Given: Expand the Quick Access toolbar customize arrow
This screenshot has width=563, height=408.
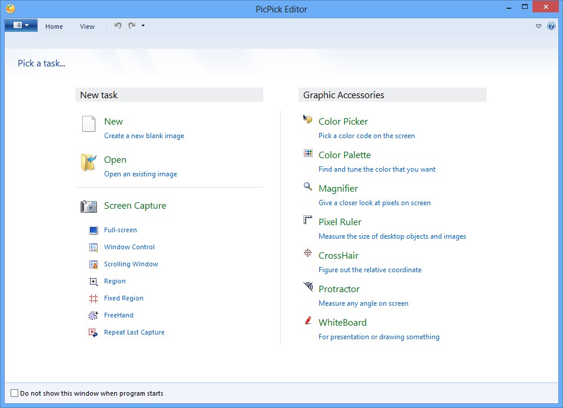Looking at the screenshot, I should (x=143, y=25).
